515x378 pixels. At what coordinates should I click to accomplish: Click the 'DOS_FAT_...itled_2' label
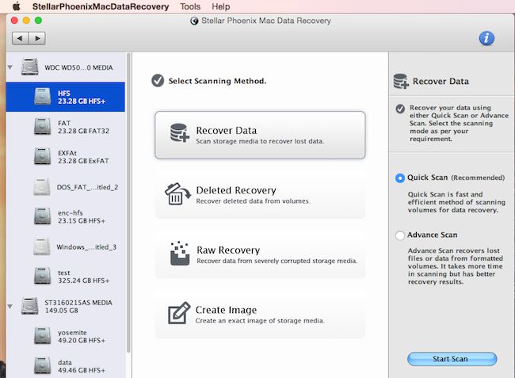(87, 187)
